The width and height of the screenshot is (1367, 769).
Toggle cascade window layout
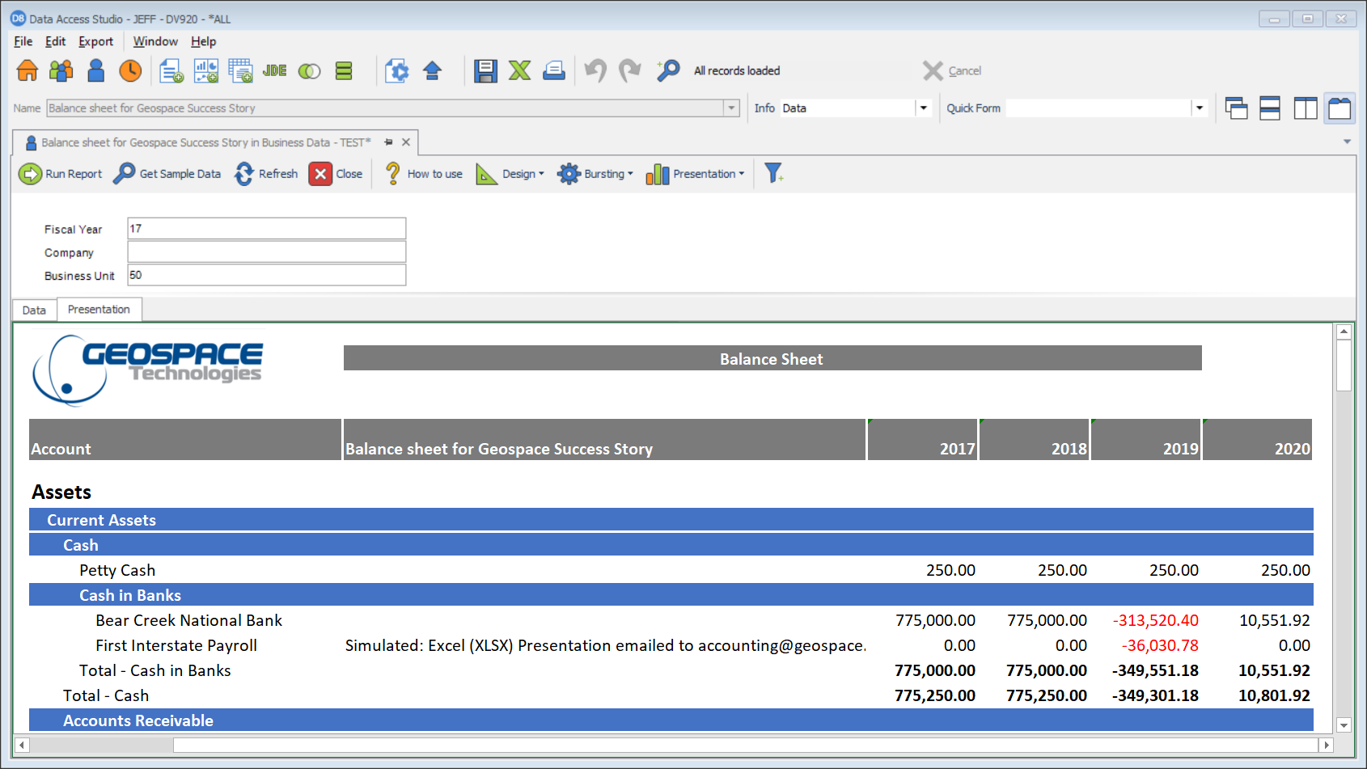(1237, 108)
